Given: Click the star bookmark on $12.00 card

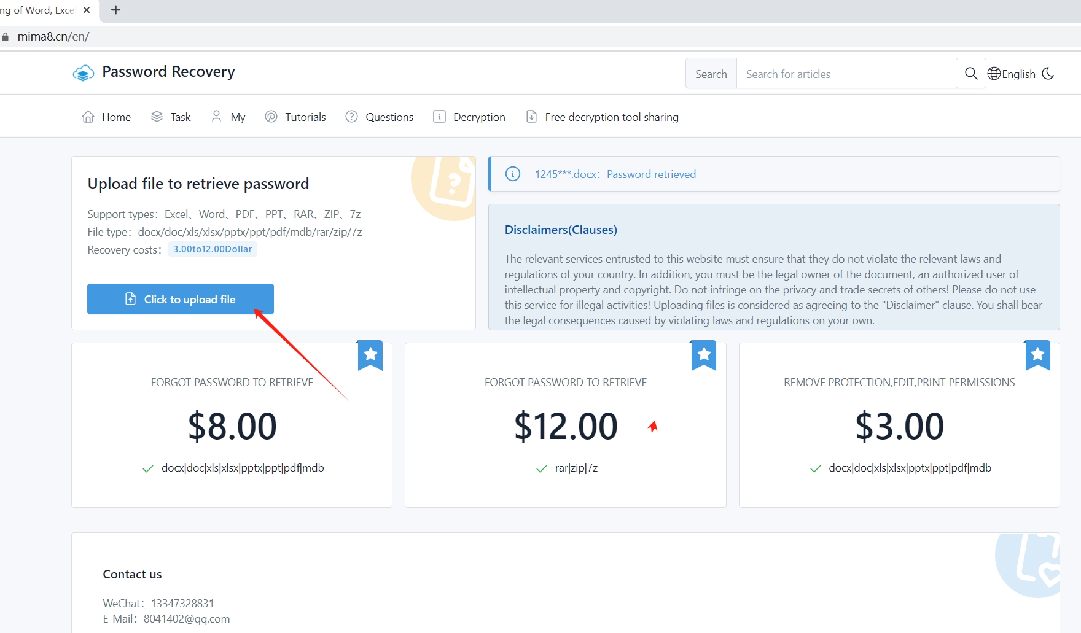Looking at the screenshot, I should pos(704,355).
